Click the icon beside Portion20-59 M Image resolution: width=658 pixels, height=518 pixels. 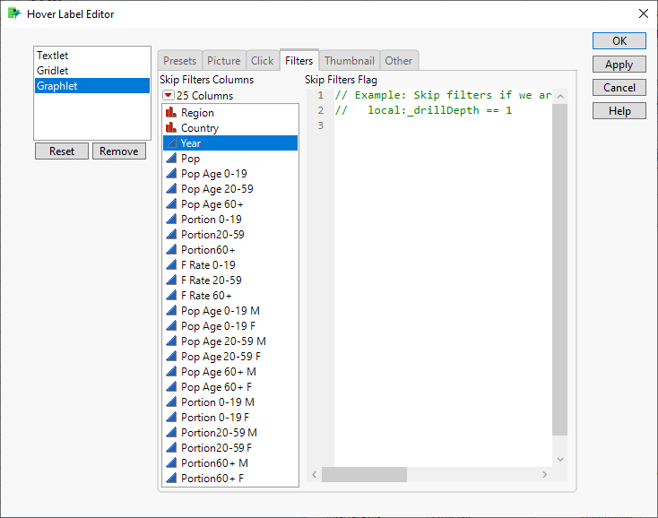pos(171,433)
